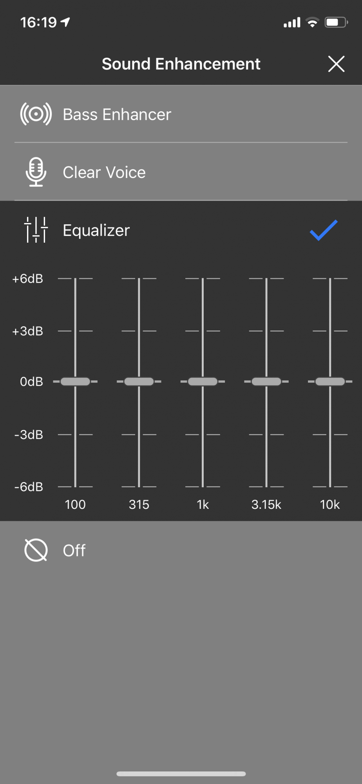Screen dimensions: 362x784
Task: Close the Sound Enhancement screen
Action: tap(336, 64)
